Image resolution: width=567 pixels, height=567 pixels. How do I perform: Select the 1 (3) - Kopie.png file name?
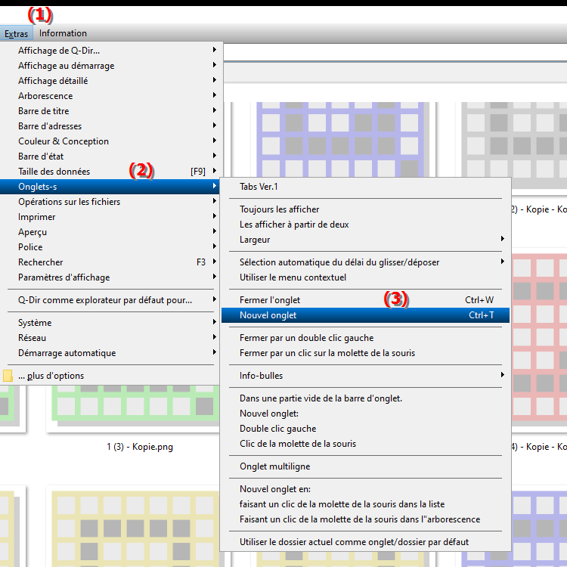[140, 447]
